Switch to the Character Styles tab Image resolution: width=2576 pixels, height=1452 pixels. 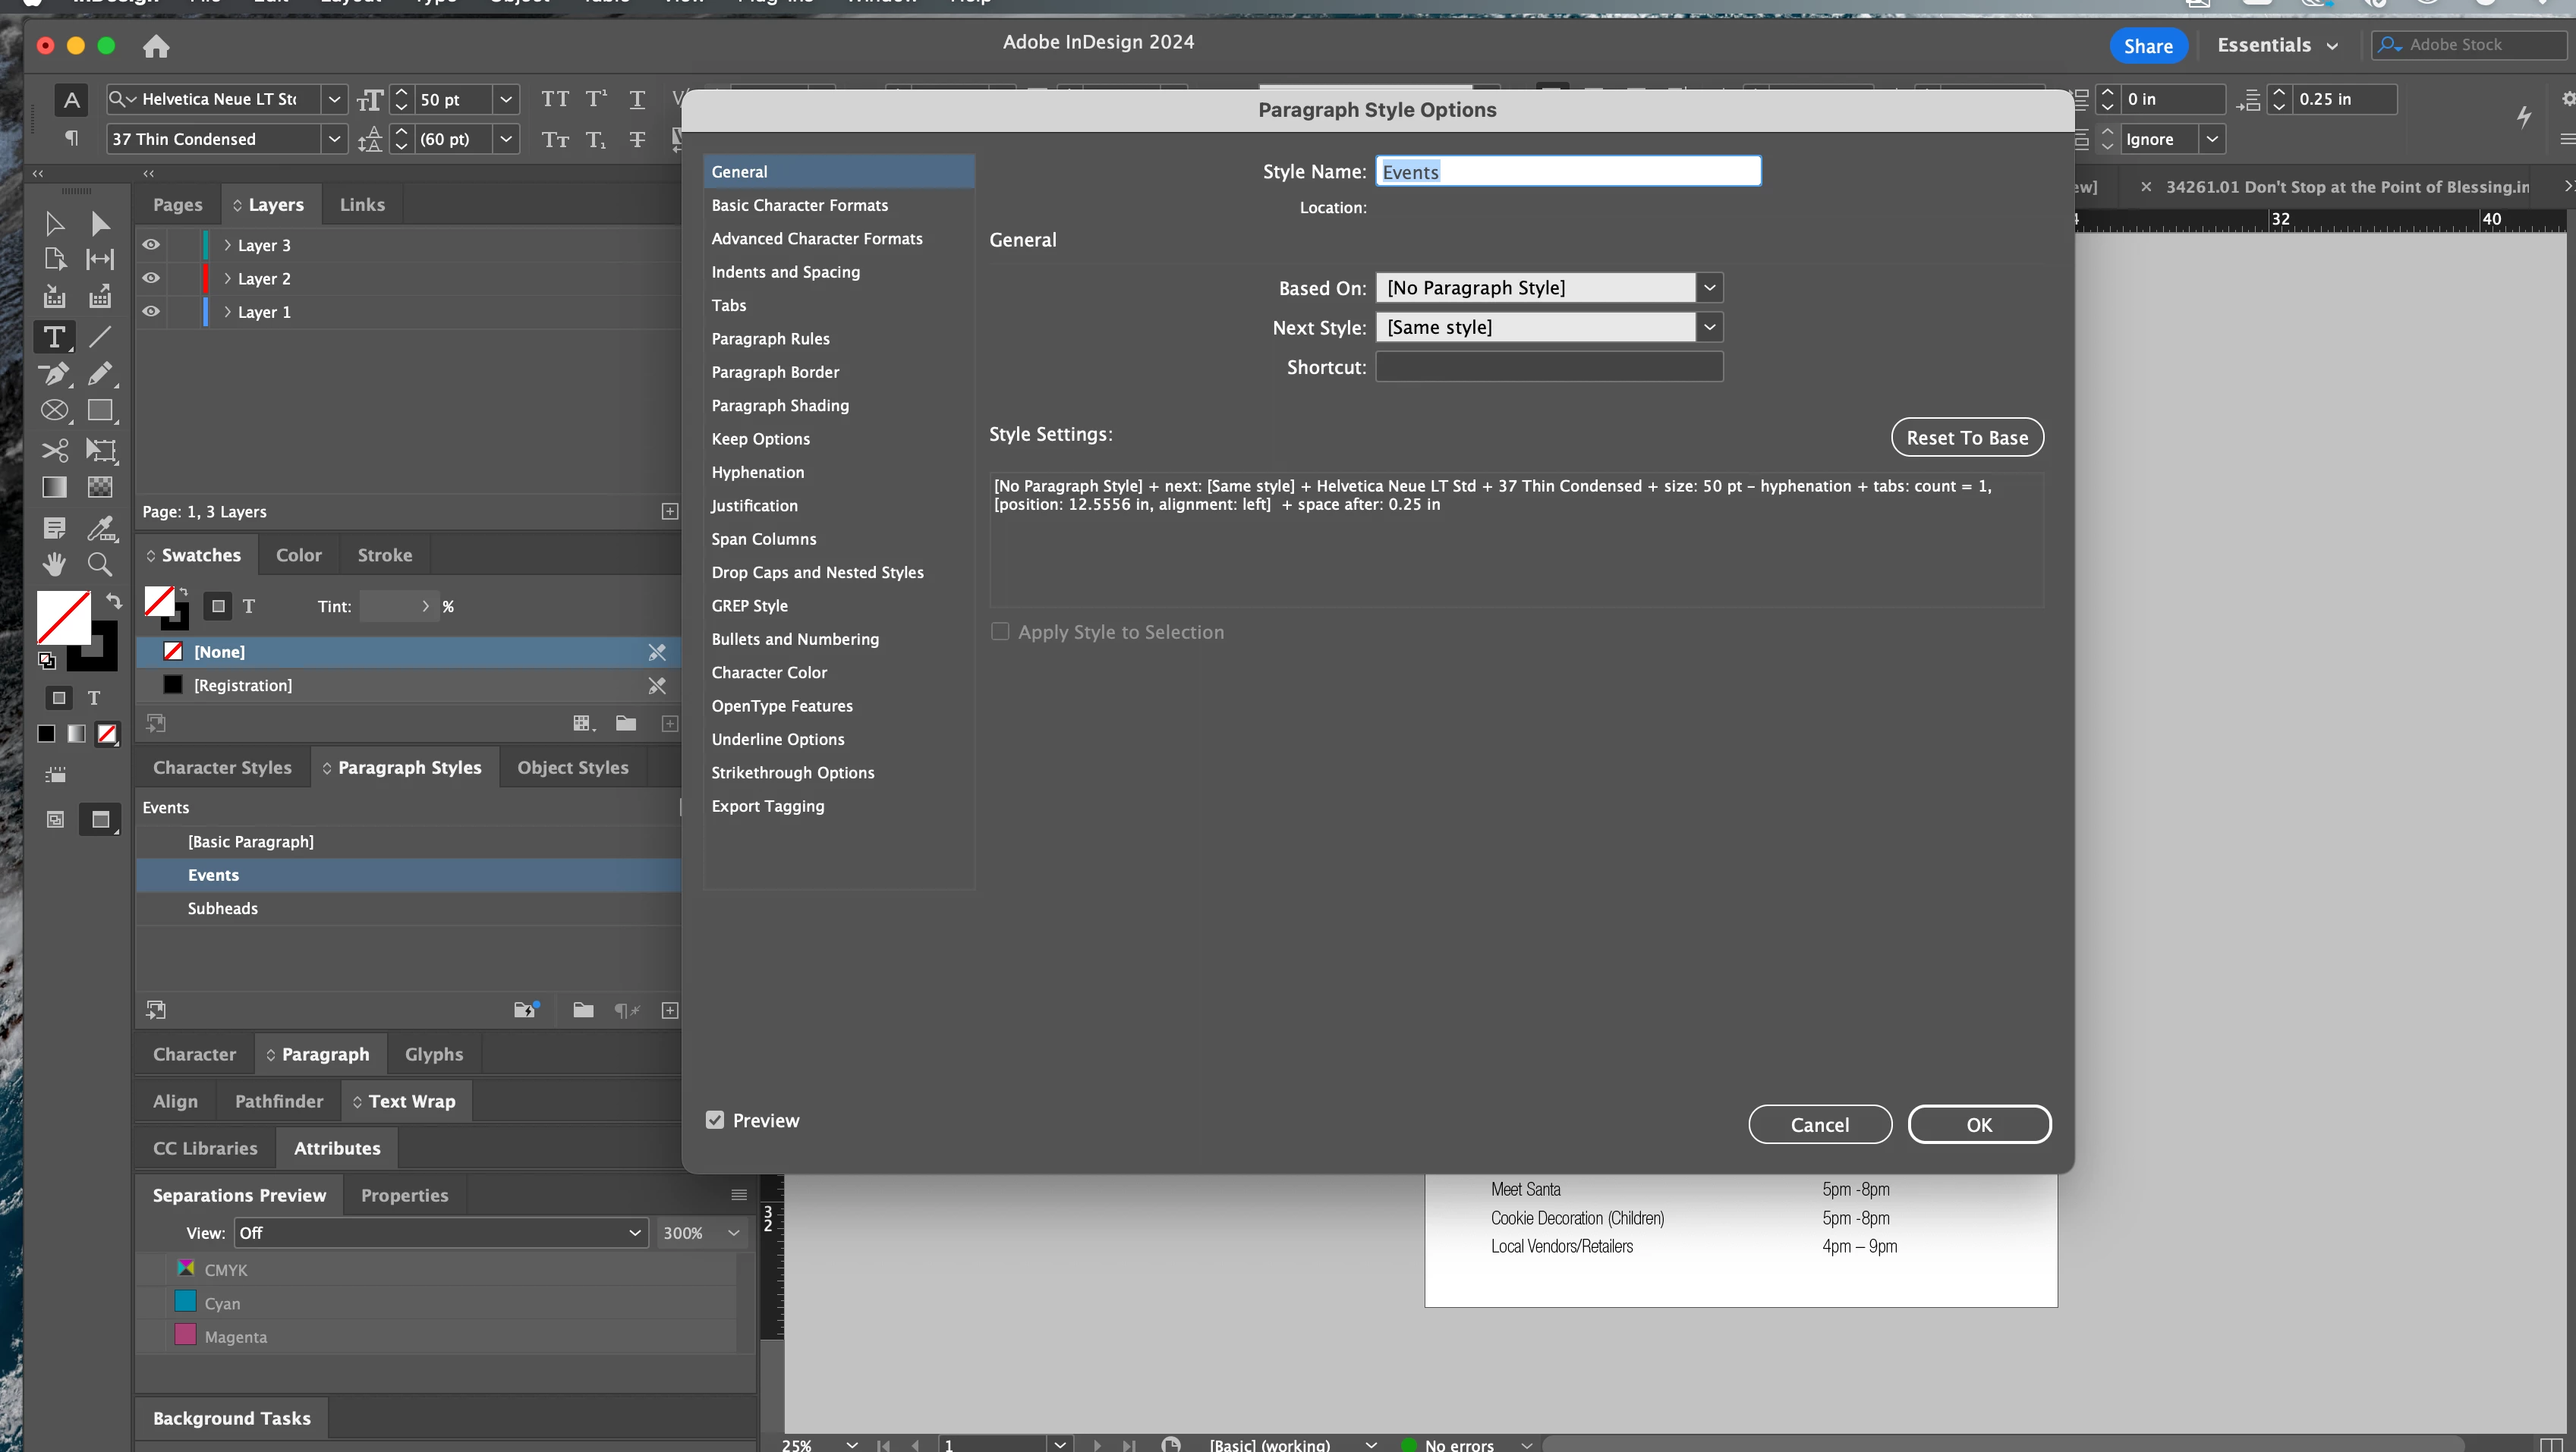coord(222,768)
